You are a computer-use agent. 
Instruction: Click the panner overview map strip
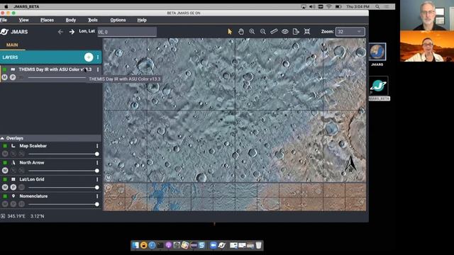[x=235, y=197]
